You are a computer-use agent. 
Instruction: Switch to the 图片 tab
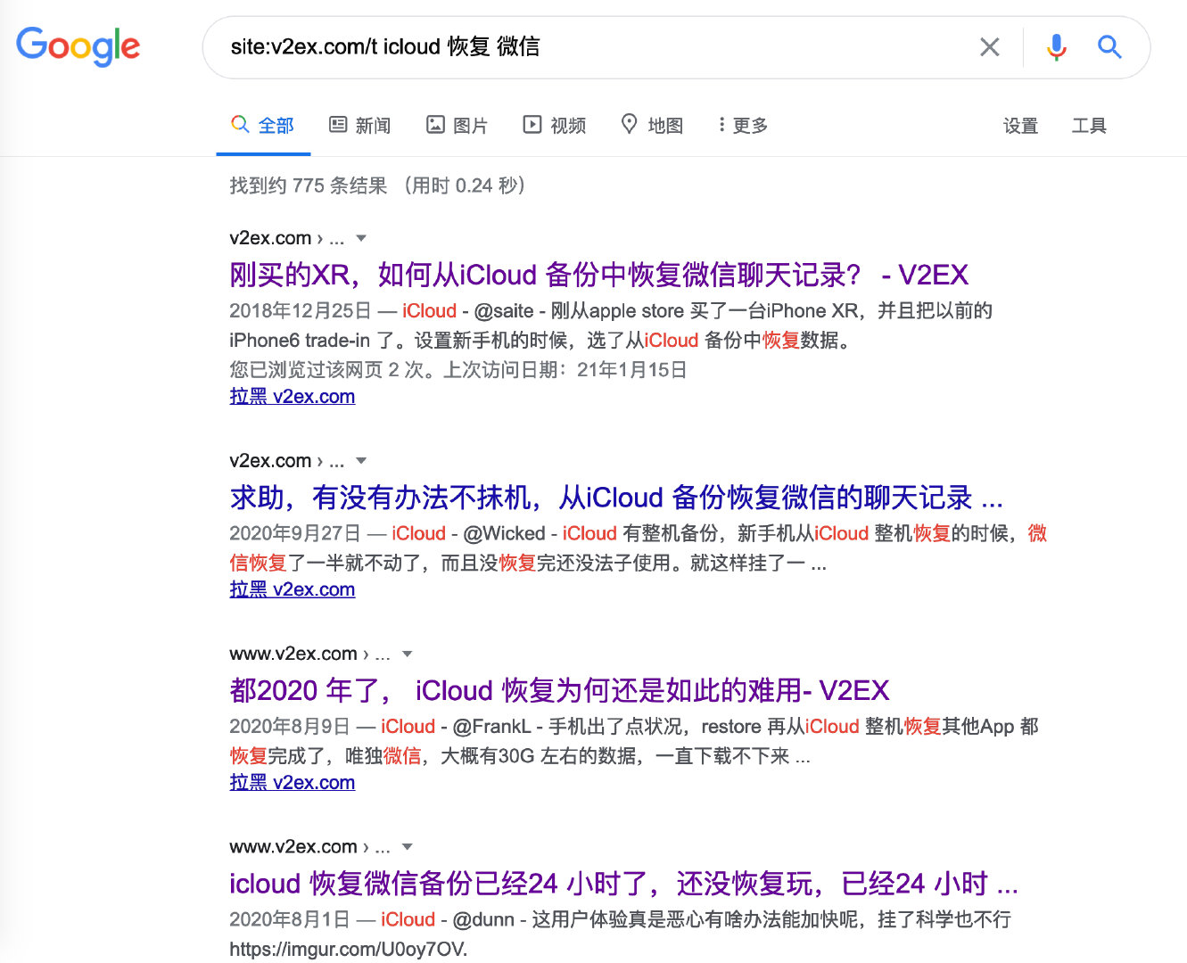click(x=457, y=126)
